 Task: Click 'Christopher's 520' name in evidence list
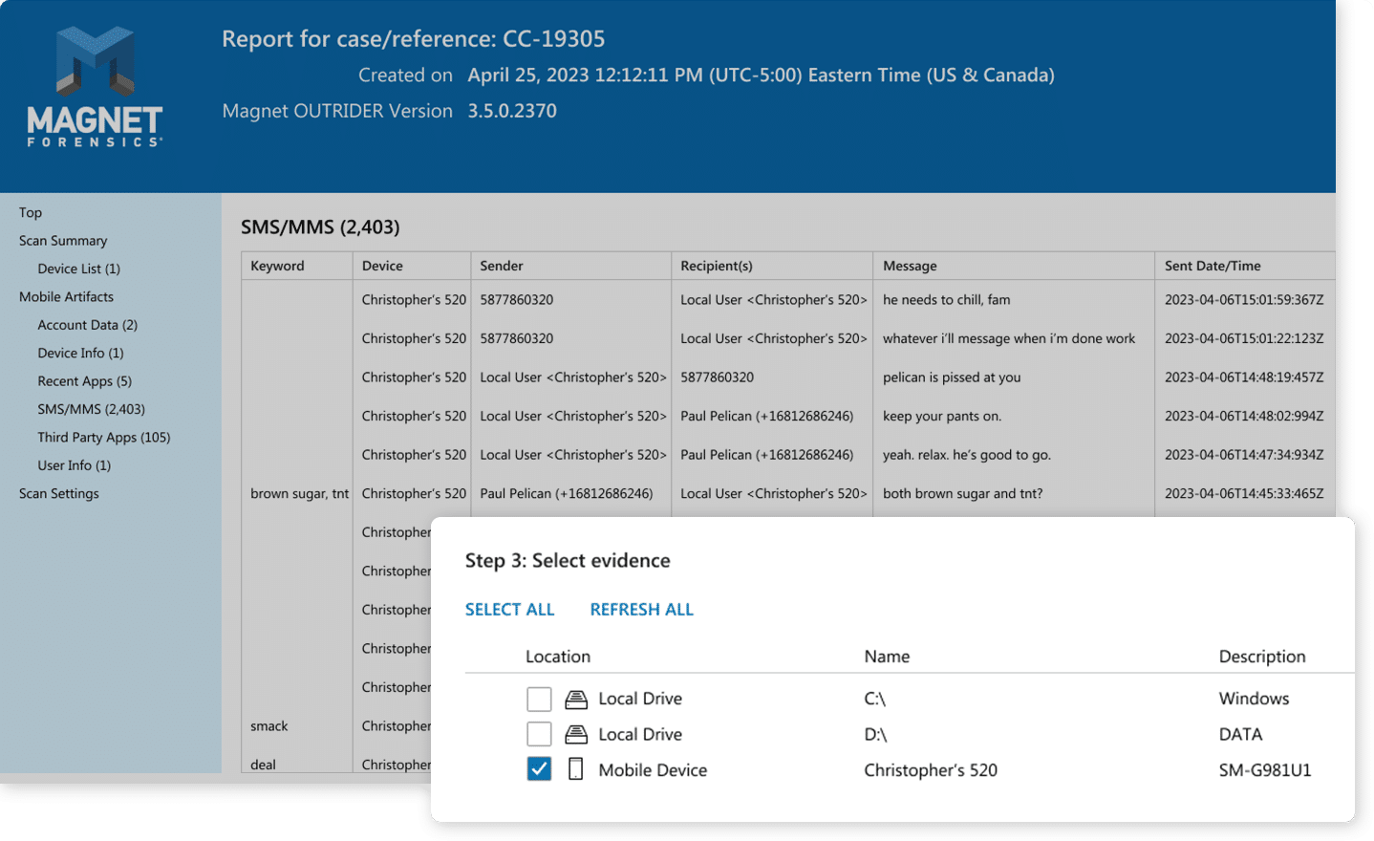tap(931, 770)
